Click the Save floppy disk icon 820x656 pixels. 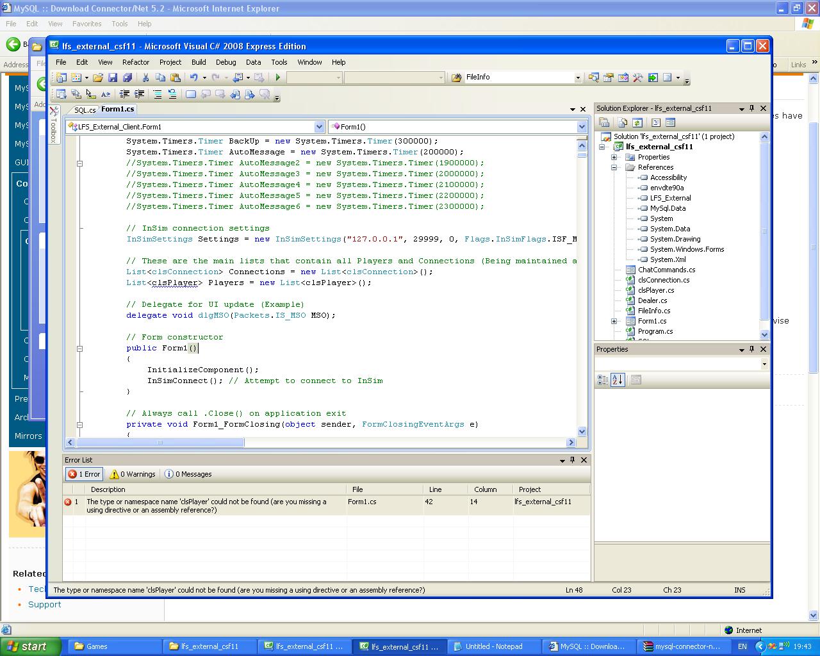113,78
